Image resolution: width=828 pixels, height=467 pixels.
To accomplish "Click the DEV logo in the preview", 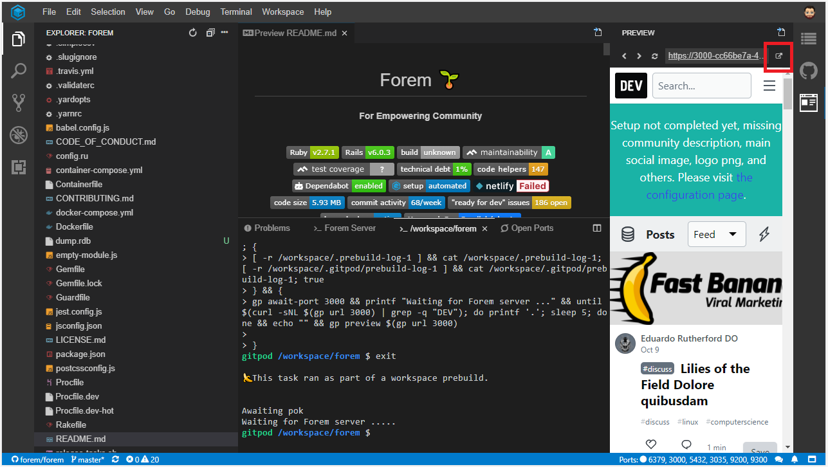I will (x=631, y=86).
